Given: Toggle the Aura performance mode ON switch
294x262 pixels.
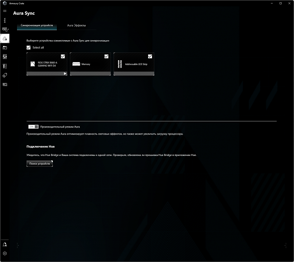Looking at the screenshot, I should 33,127.
